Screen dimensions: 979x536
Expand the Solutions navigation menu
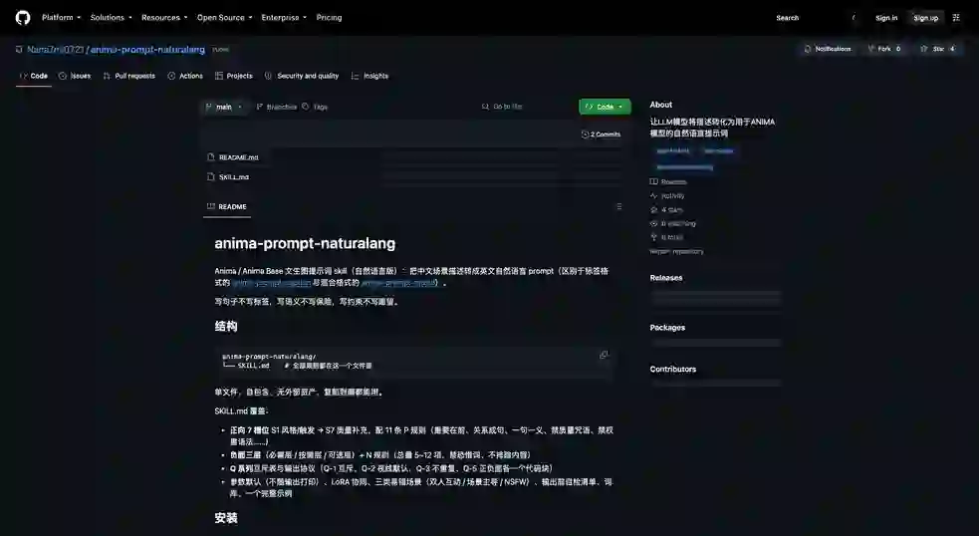tap(112, 18)
